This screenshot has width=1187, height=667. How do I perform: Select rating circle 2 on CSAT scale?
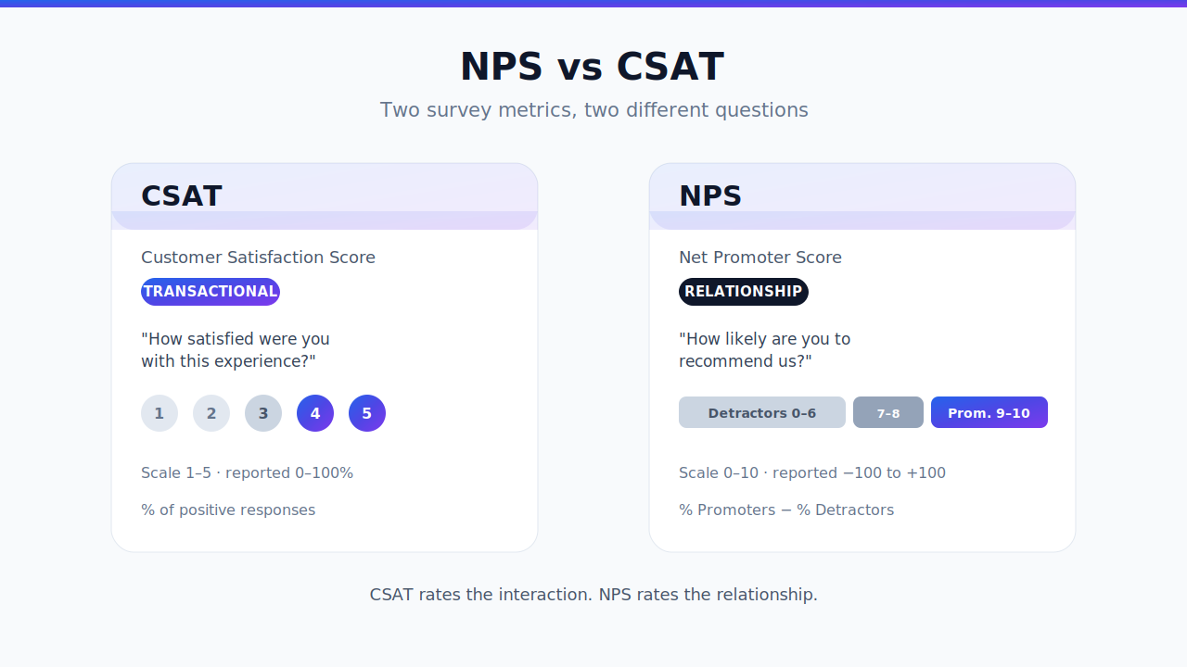(211, 413)
